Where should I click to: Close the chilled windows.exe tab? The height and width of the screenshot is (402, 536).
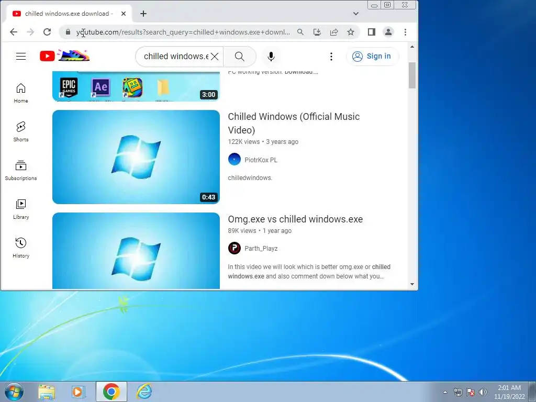pos(124,14)
